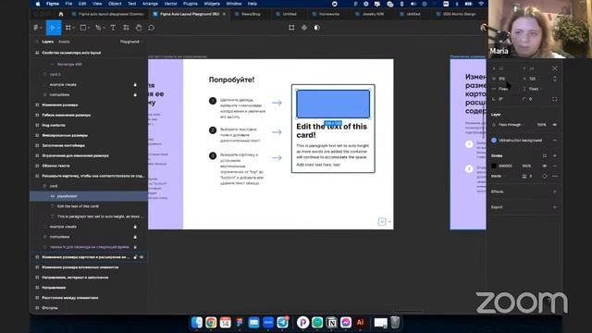592x333 pixels.
Task: Open the Plugins menu
Action: point(191,4)
